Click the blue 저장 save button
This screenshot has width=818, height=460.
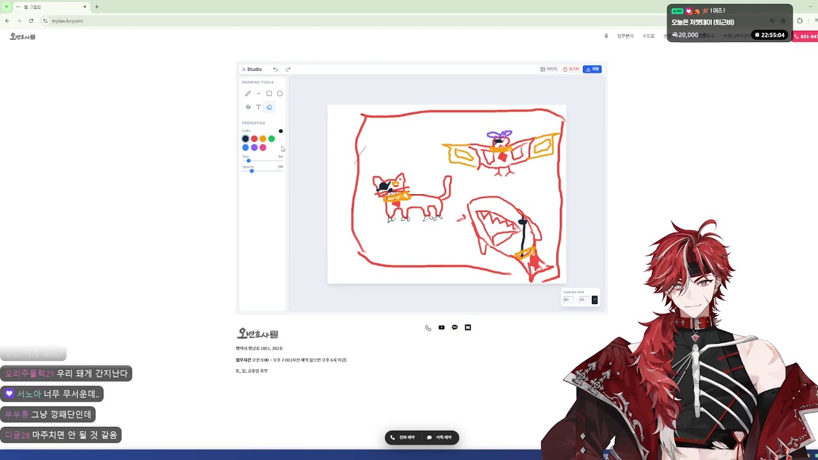592,69
